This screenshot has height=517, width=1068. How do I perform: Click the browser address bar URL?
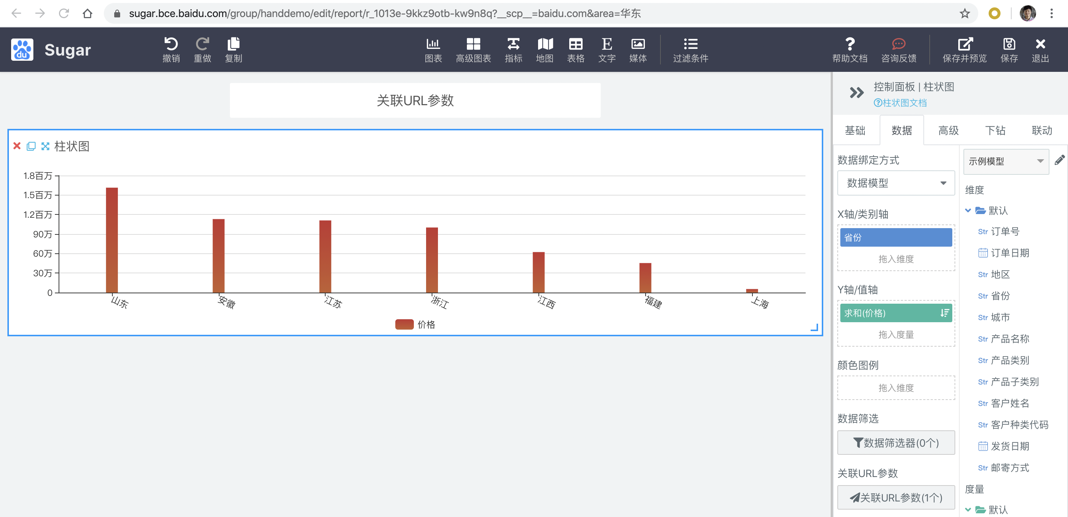[385, 13]
